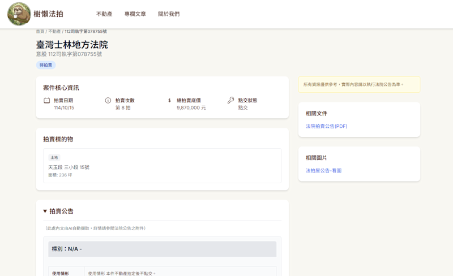Click the 112司執字第078755號 breadcrumb text
This screenshot has width=453, height=276.
click(86, 32)
